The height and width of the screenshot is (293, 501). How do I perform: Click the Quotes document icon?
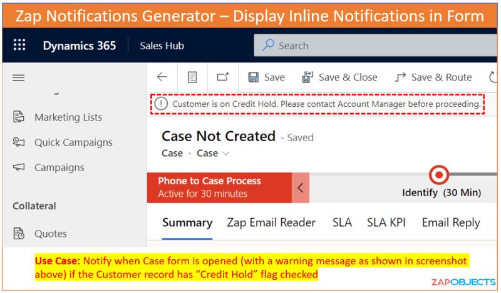click(x=19, y=234)
